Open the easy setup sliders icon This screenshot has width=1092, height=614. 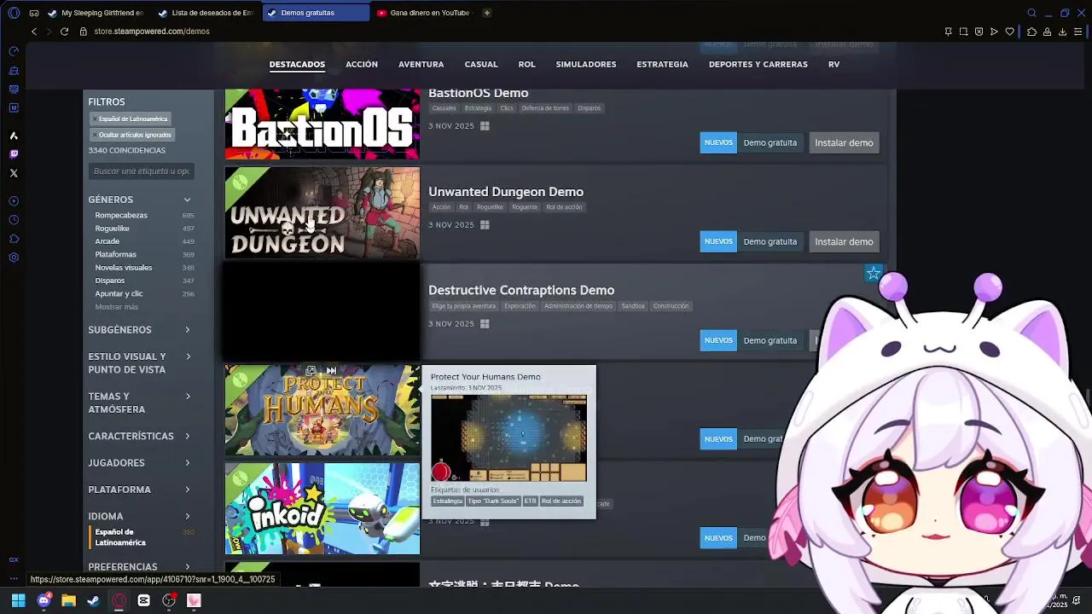pos(1078,32)
